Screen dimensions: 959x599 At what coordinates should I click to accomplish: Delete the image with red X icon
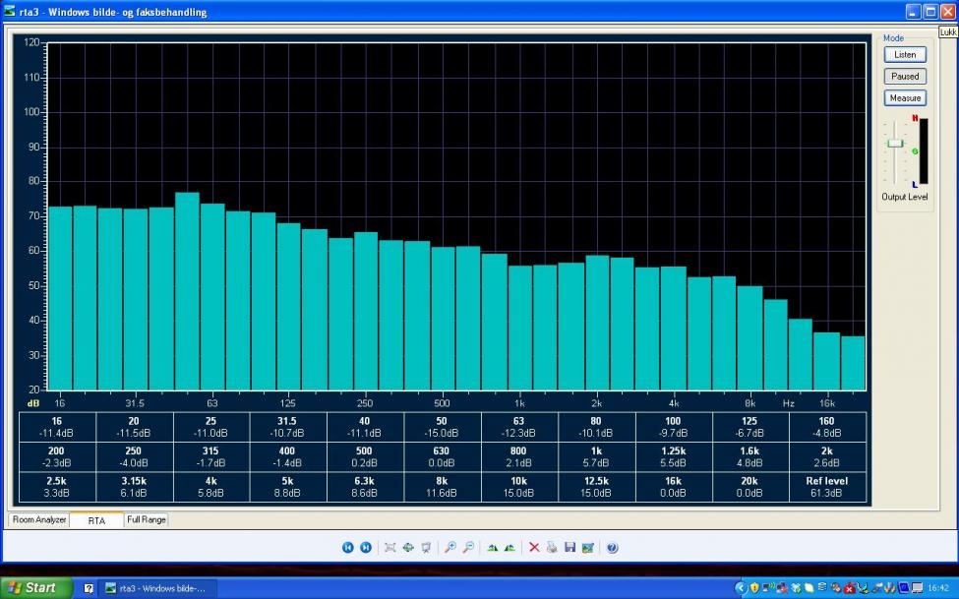[x=534, y=547]
